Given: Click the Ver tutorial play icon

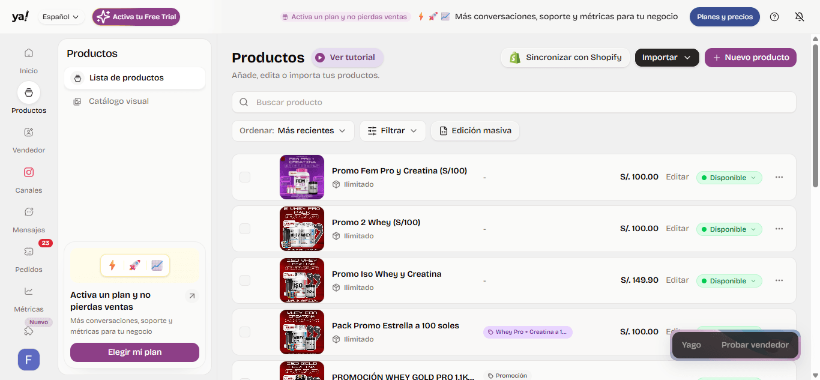Looking at the screenshot, I should pos(320,58).
